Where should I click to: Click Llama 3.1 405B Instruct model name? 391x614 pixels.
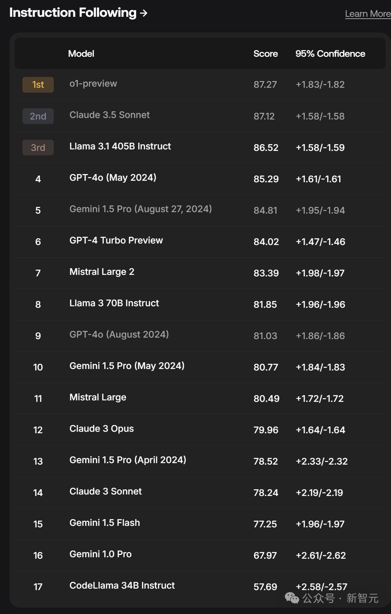pos(120,146)
